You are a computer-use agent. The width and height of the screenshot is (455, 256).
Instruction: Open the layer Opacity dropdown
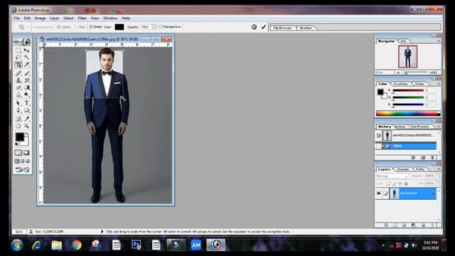click(x=437, y=176)
